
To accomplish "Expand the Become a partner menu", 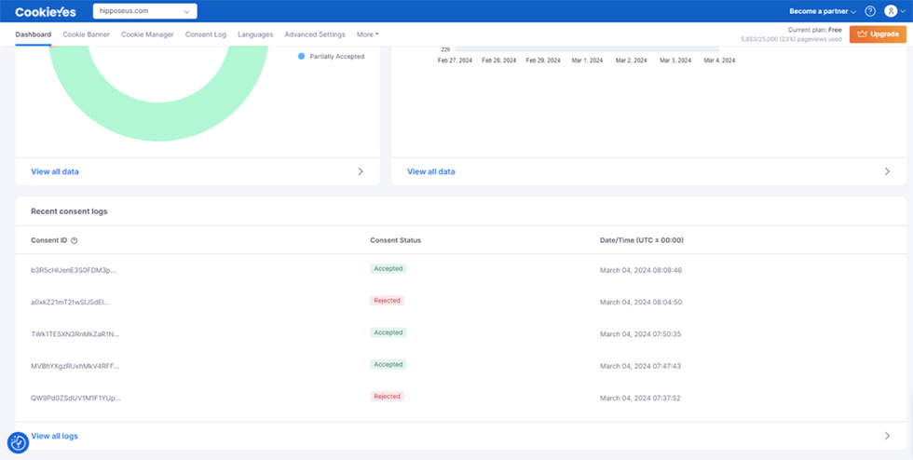I will coord(823,11).
